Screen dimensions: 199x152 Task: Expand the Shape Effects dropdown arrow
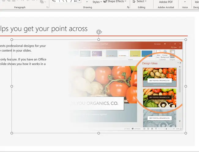126,2
